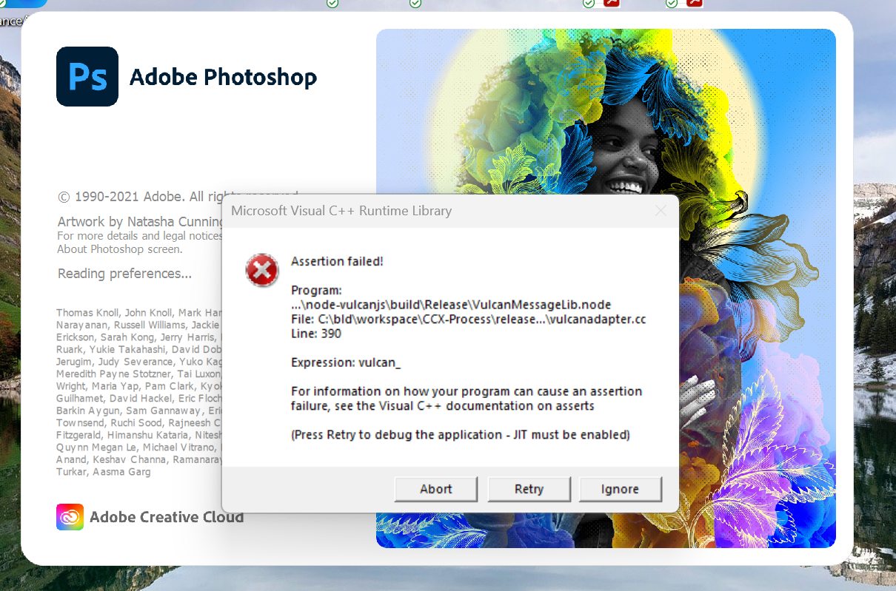Click the "Adobe Creative Cloud" label text
This screenshot has height=591, width=896.
[167, 517]
